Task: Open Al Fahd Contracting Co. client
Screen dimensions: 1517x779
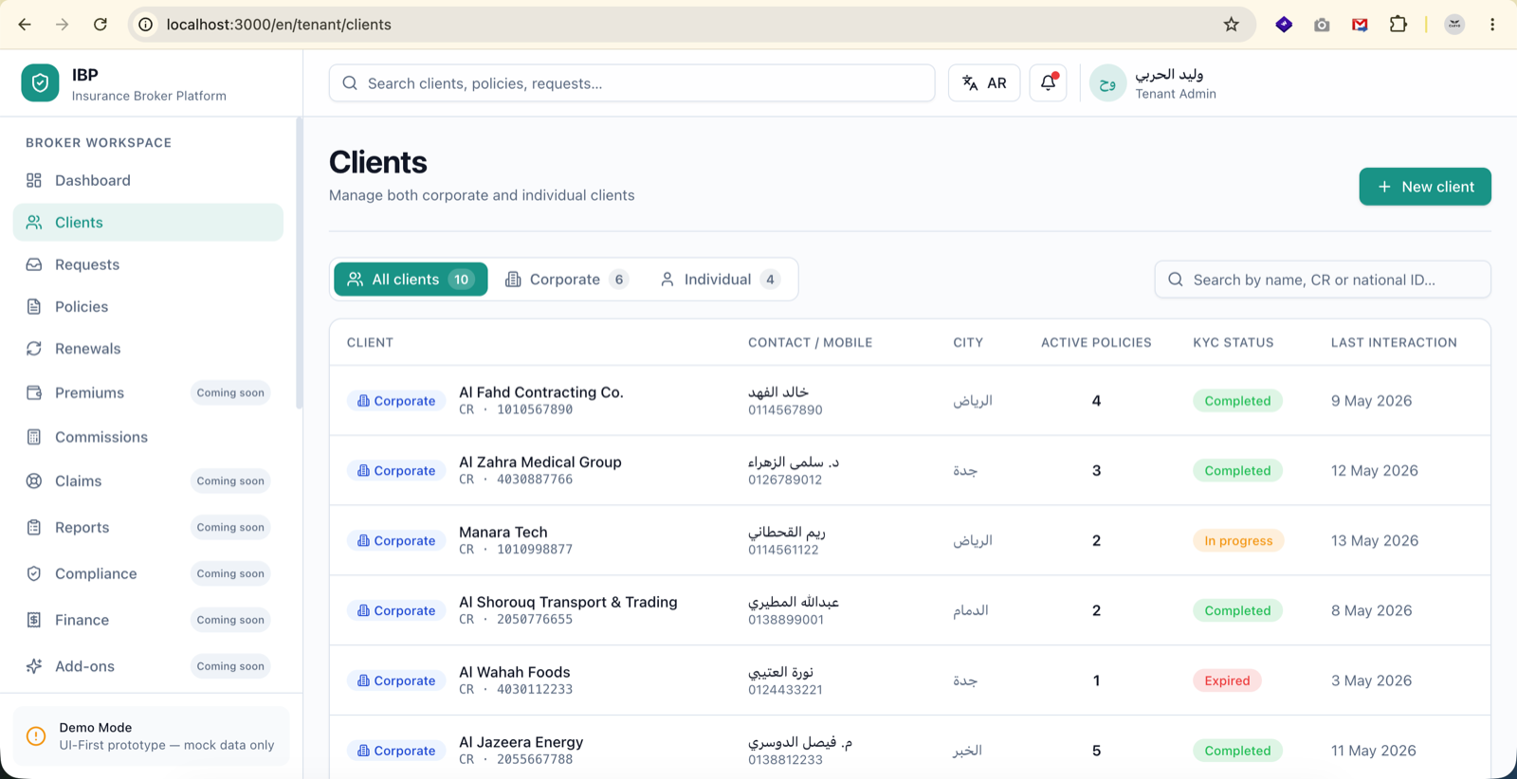Action: click(540, 392)
